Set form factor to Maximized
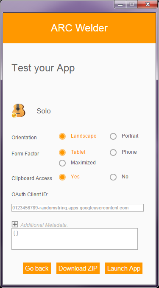Image resolution: width=159 pixels, height=288 pixels. 62,163
